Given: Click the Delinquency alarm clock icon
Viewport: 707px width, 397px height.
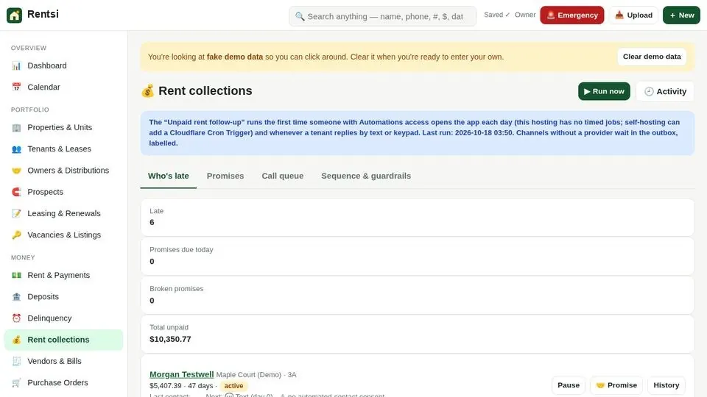Looking at the screenshot, I should (x=17, y=318).
